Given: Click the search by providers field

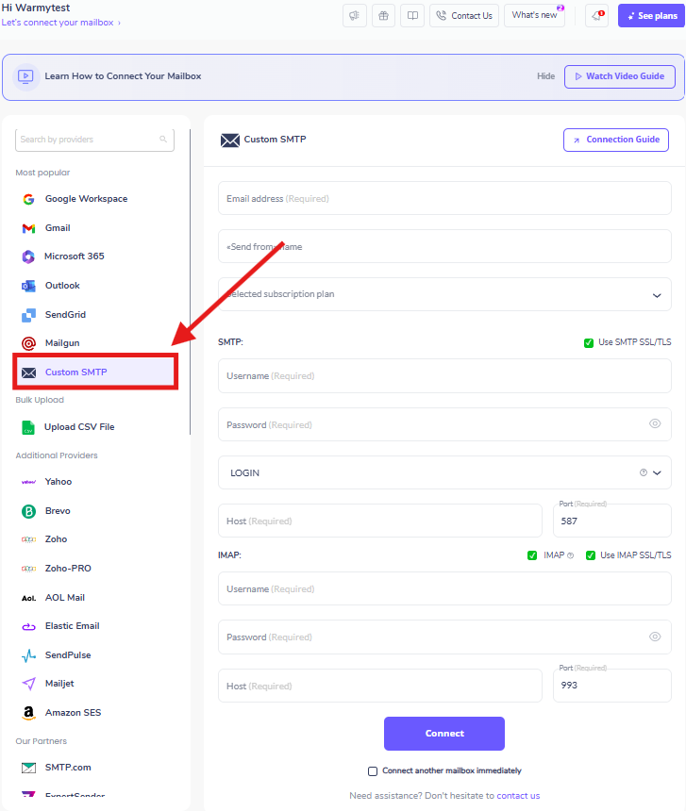Looking at the screenshot, I should 94,138.
